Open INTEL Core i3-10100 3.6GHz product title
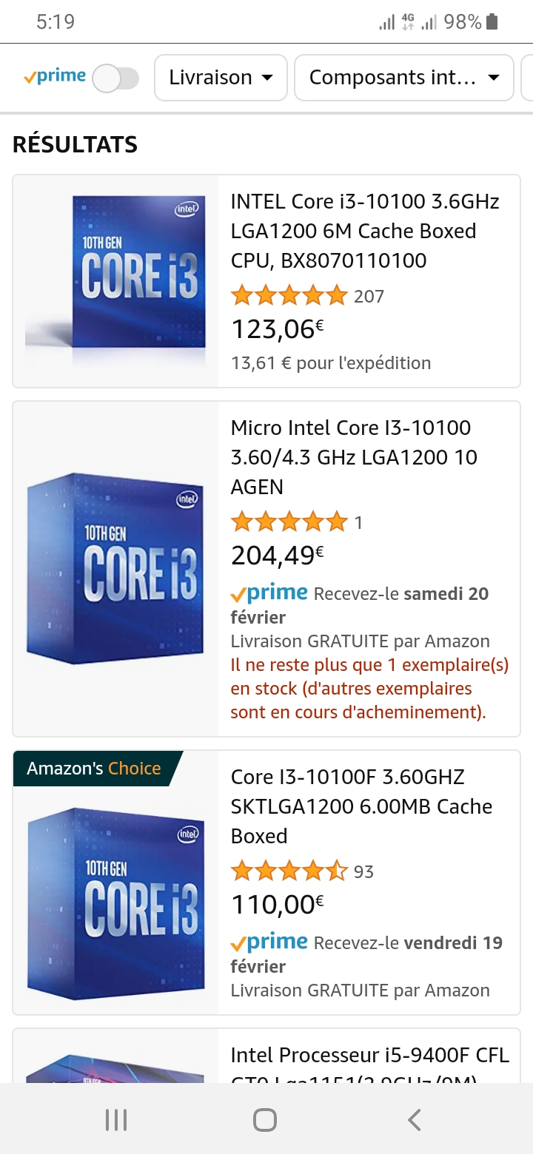 (365, 231)
